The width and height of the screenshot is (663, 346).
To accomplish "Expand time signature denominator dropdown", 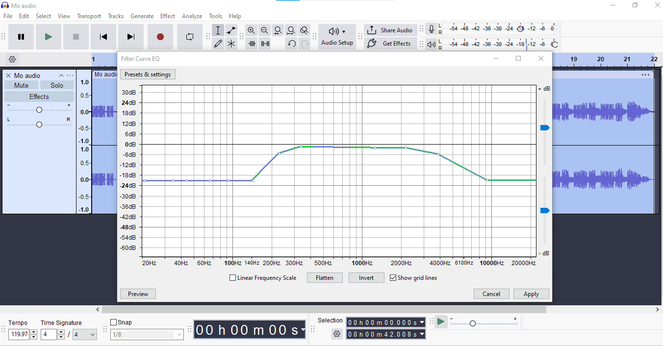I will tap(92, 335).
